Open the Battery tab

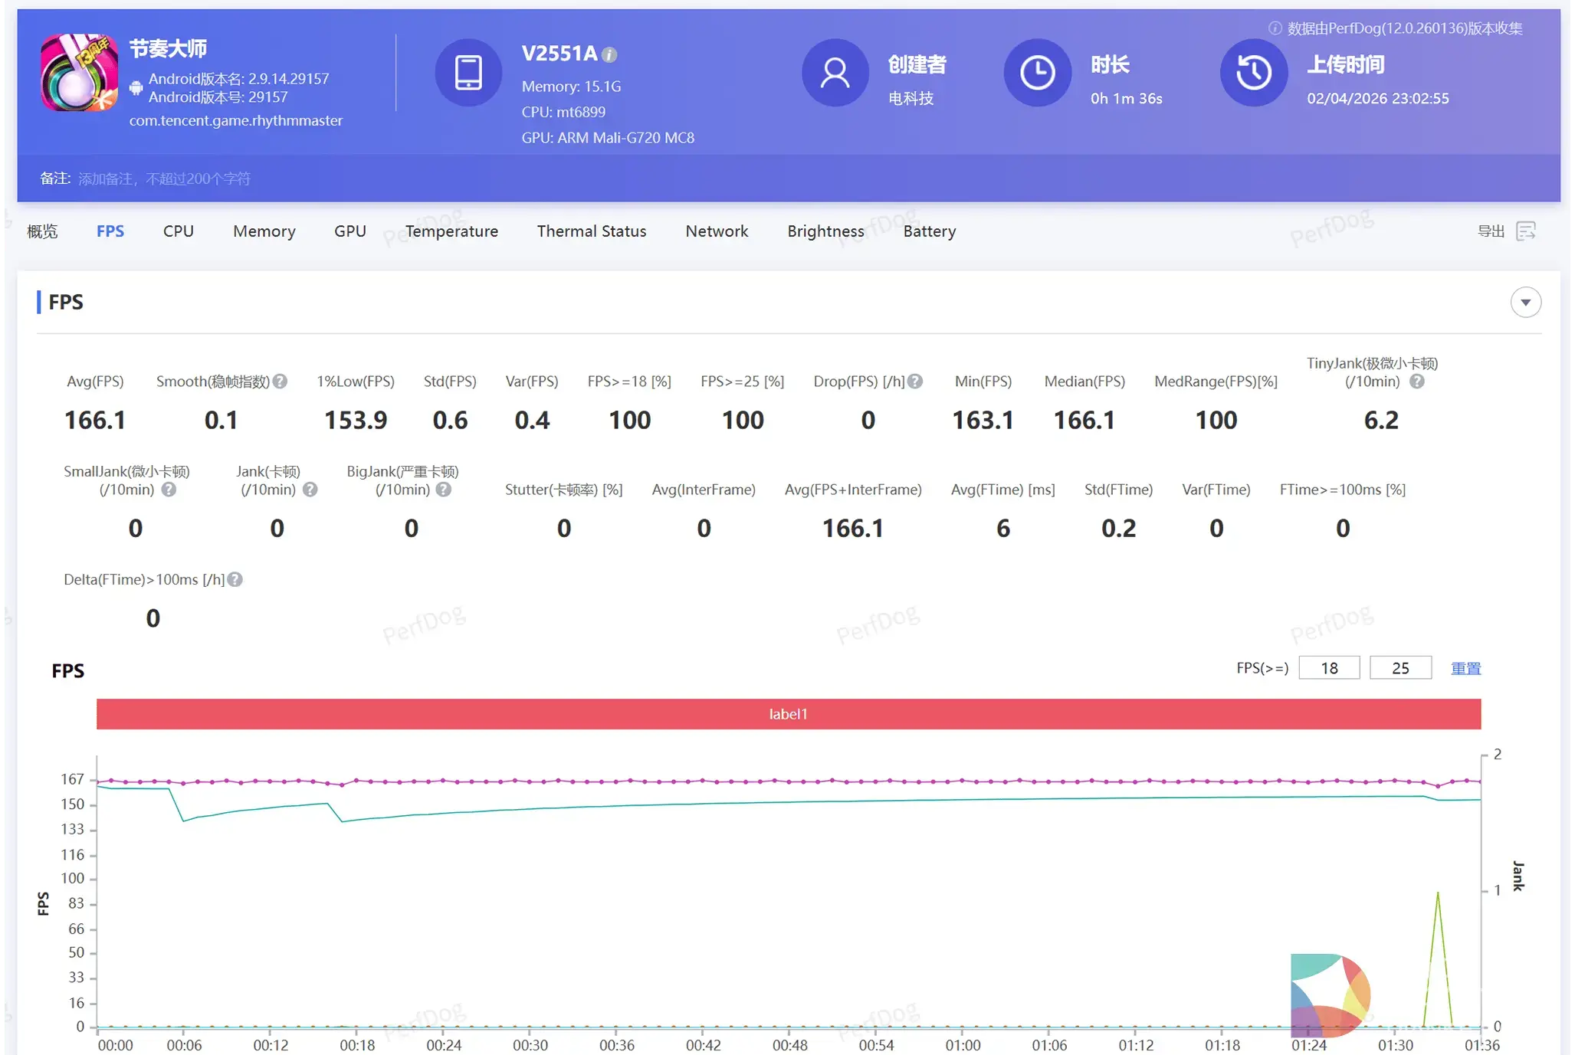[929, 231]
